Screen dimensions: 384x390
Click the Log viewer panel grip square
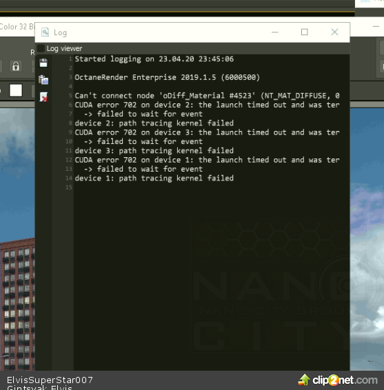pos(41,48)
